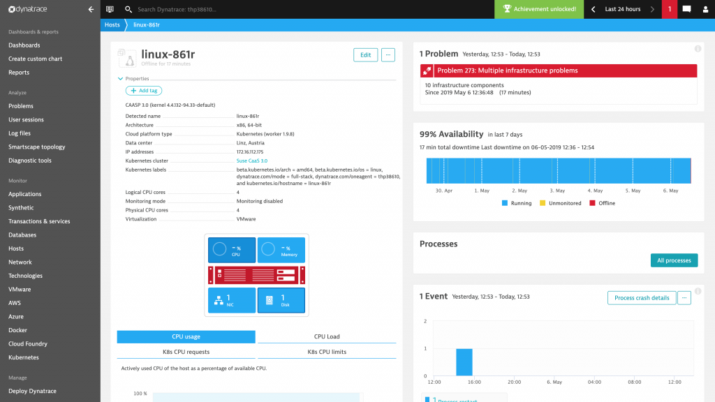This screenshot has height=402, width=715.
Task: Open Problem 273: Multiple infrastructure problems
Action: [559, 70]
